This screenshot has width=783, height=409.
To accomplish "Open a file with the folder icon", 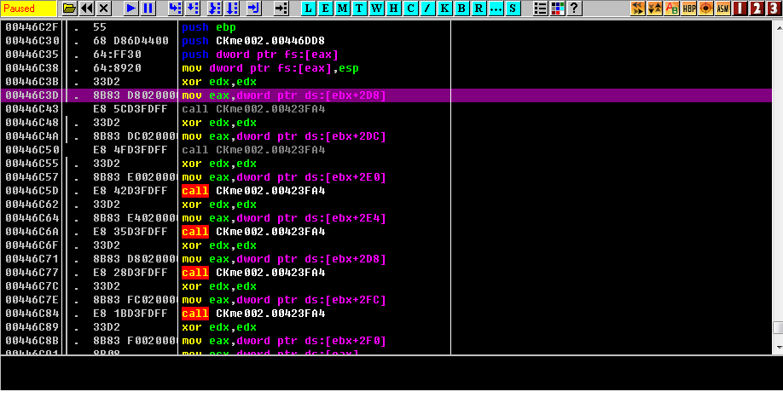I will click(69, 8).
